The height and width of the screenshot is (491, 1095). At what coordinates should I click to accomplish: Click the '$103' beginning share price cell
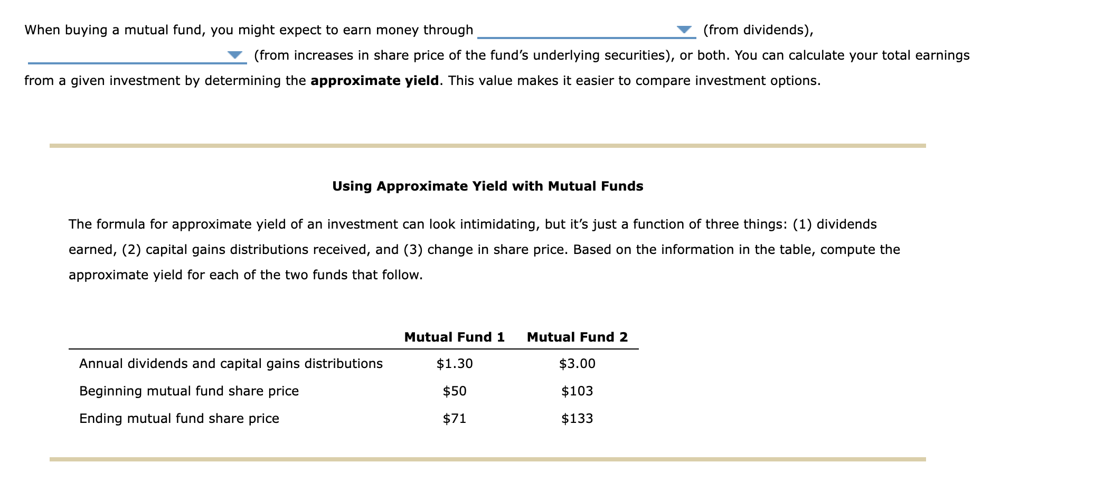(577, 391)
